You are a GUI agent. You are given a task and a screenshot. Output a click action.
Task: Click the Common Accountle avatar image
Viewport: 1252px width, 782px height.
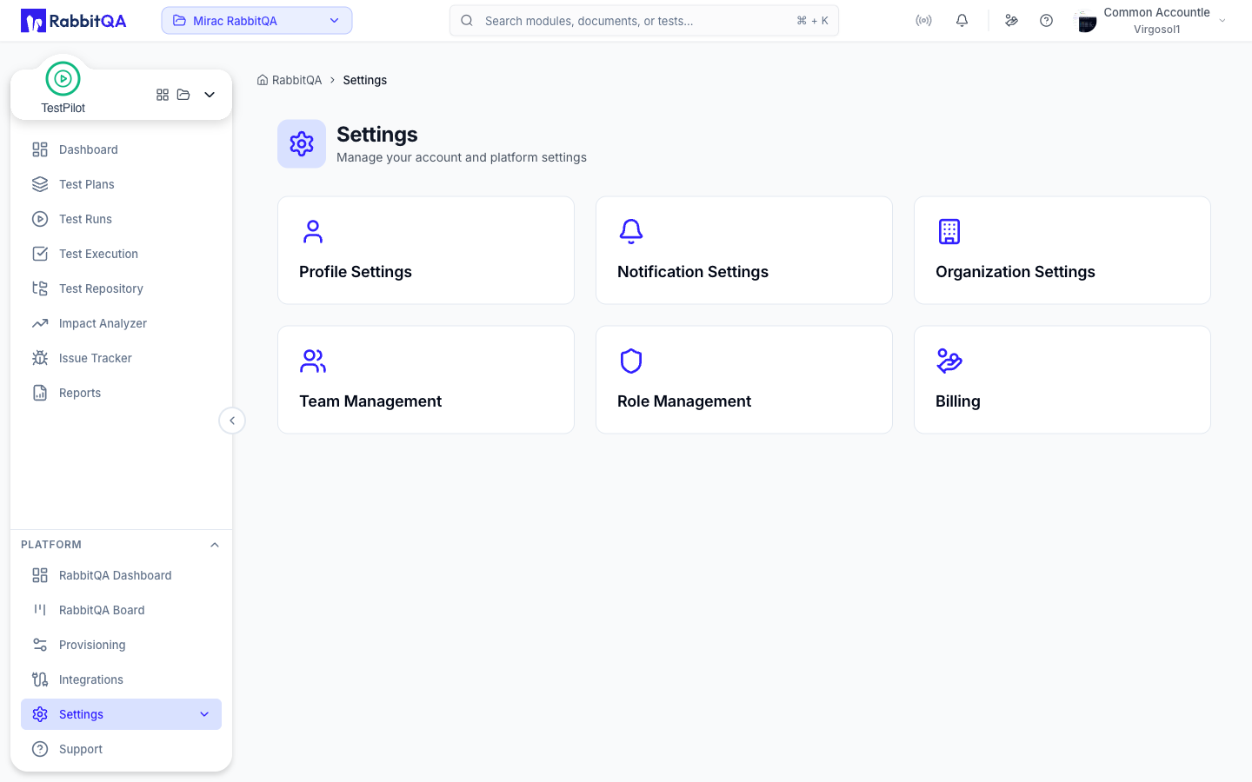pyautogui.click(x=1086, y=21)
